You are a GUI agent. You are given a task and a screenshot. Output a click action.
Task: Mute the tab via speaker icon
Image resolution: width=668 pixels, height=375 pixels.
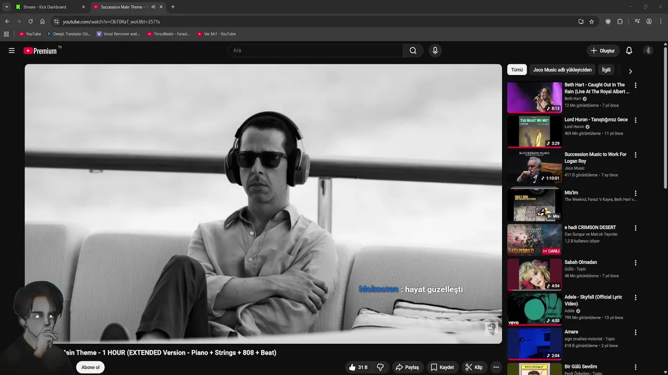click(x=153, y=7)
